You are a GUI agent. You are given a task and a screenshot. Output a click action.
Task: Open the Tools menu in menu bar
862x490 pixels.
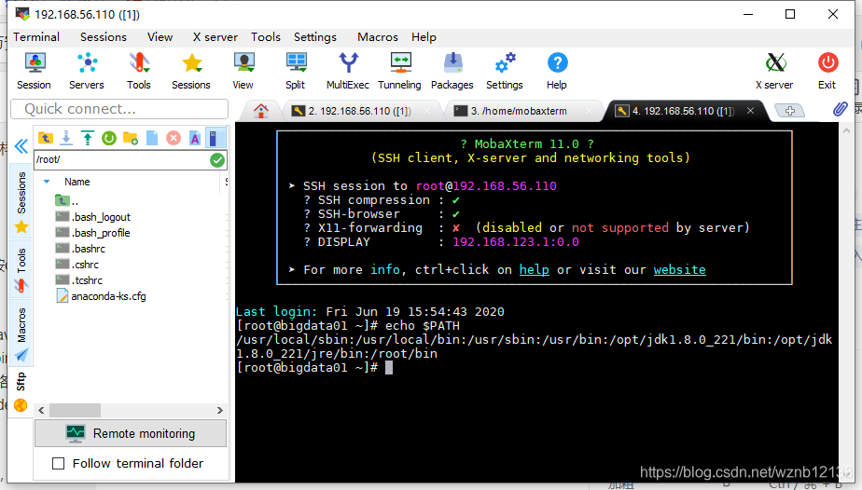pos(266,37)
